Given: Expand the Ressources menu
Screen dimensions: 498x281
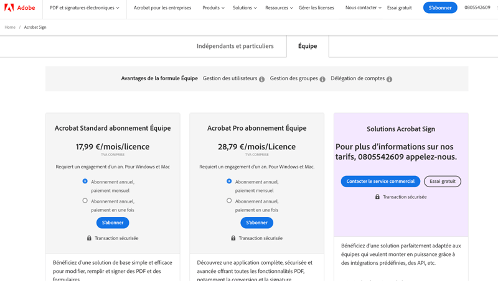Looking at the screenshot, I should (x=279, y=7).
